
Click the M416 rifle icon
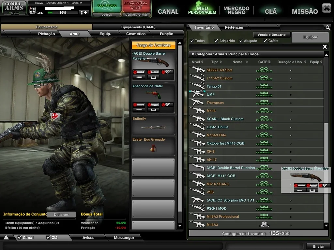(x=197, y=110)
